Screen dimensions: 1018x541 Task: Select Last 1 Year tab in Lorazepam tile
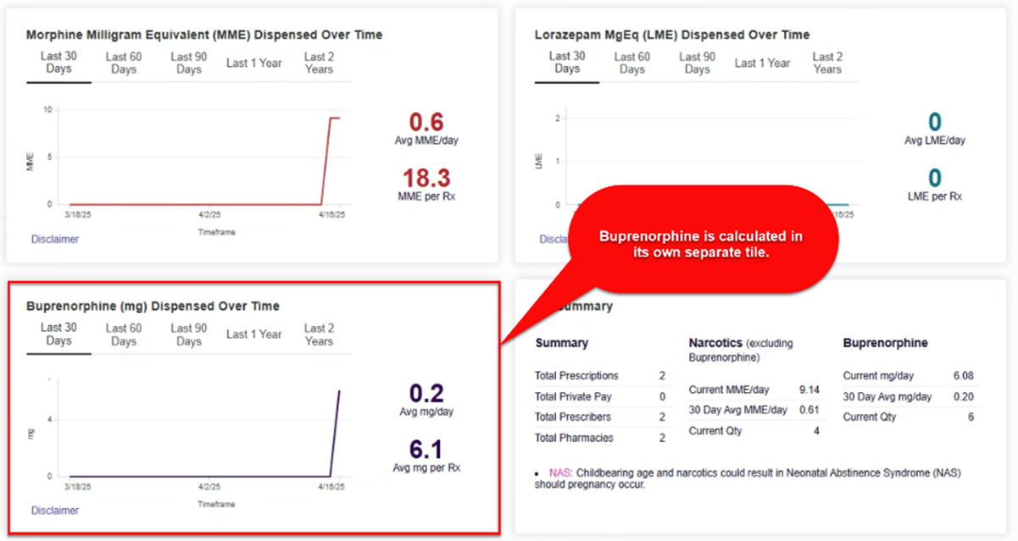pos(762,63)
